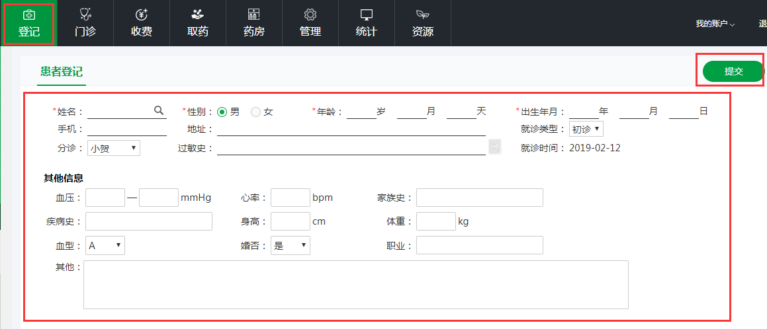Select 男 gender radio button
The width and height of the screenshot is (767, 329).
pyautogui.click(x=222, y=112)
